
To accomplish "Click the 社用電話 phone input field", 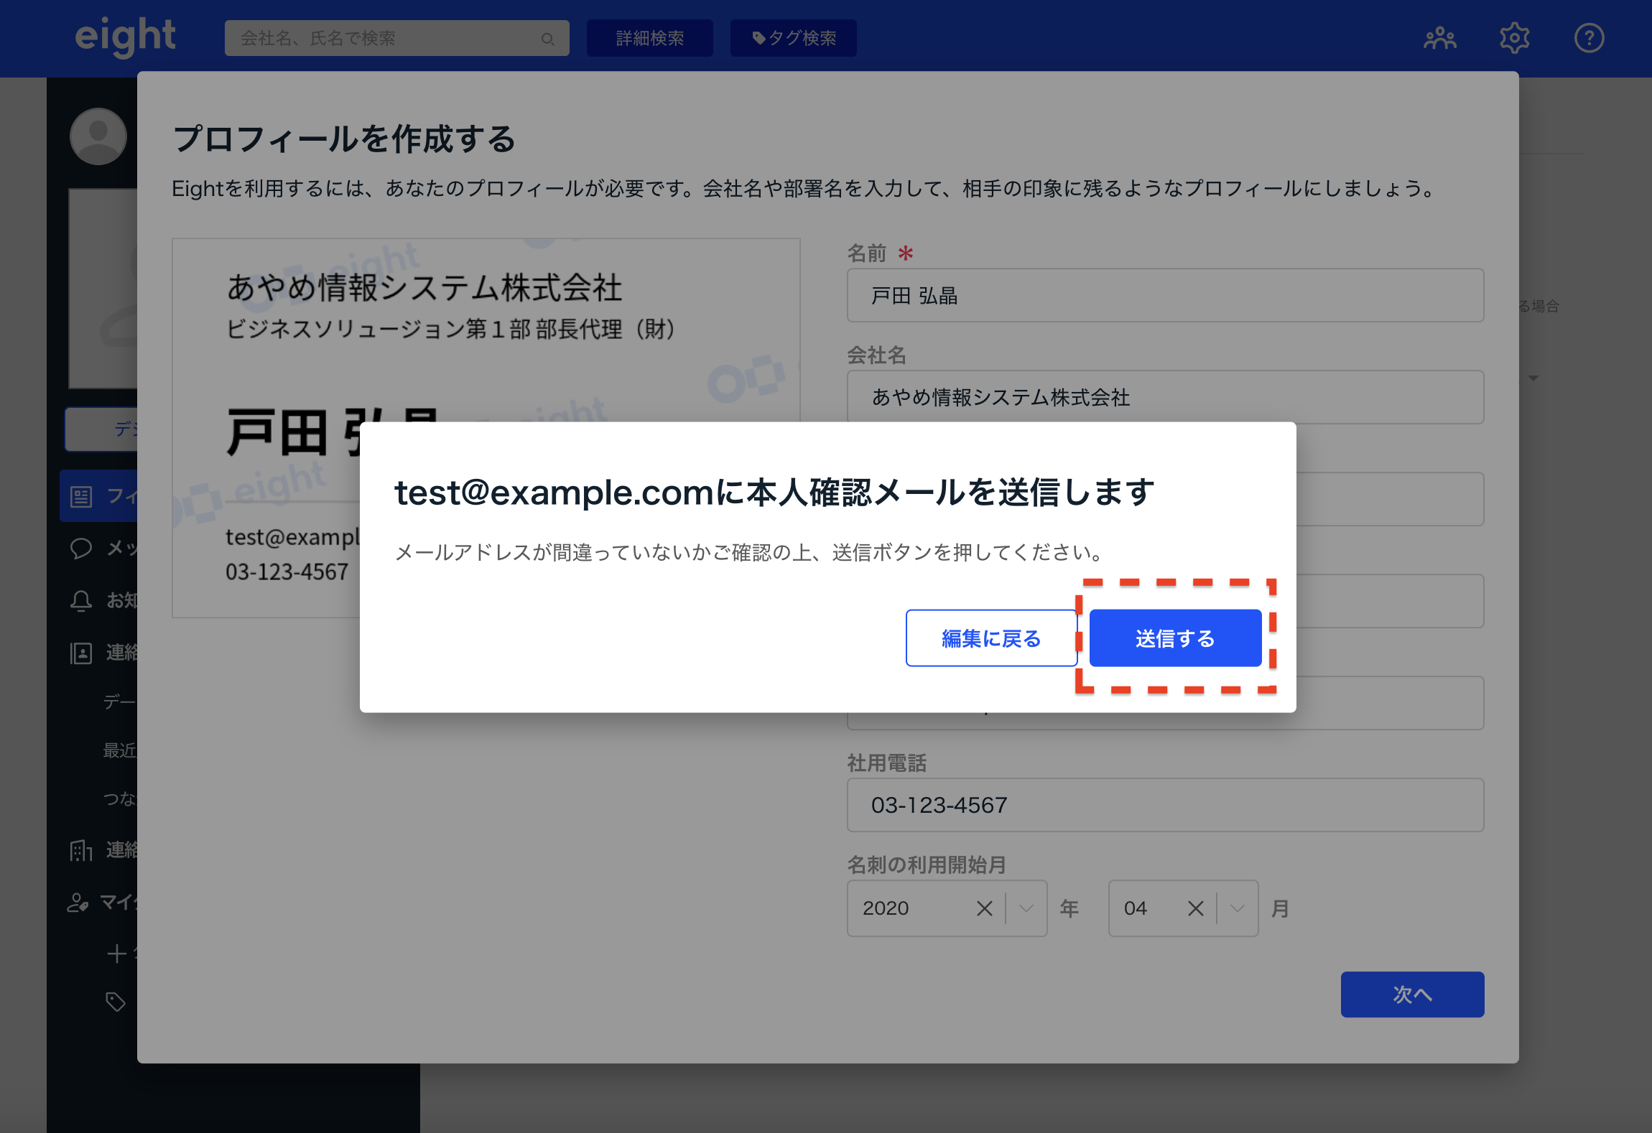I will tap(1165, 805).
